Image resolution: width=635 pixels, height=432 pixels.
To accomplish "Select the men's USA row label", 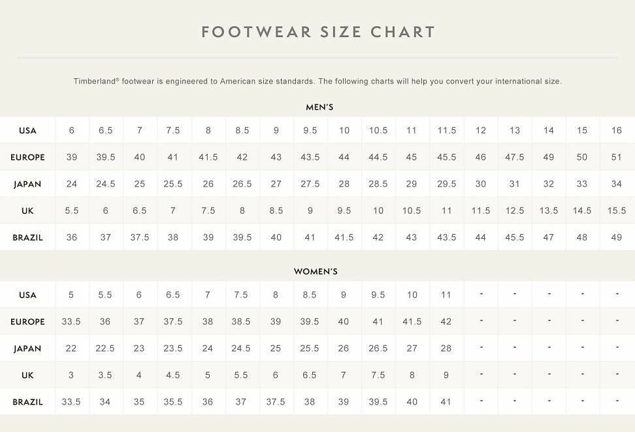I will click(x=27, y=131).
